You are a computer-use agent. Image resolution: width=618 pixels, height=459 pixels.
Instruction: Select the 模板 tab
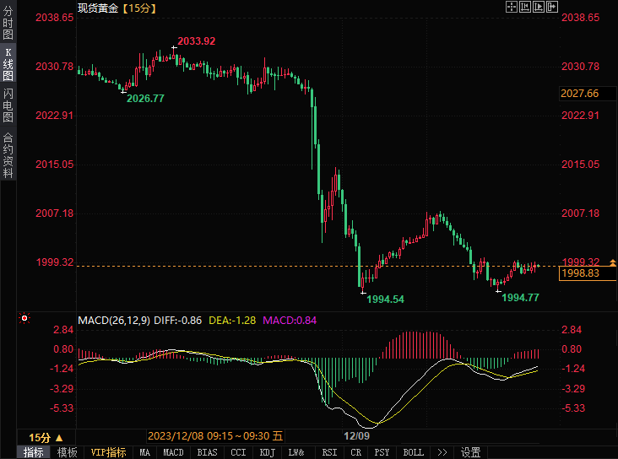pyautogui.click(x=67, y=452)
